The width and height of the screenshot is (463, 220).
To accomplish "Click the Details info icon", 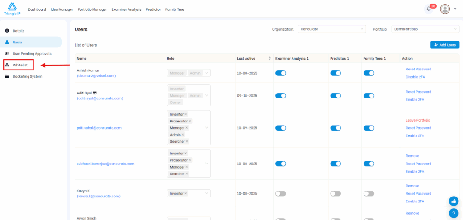I will pos(7,31).
